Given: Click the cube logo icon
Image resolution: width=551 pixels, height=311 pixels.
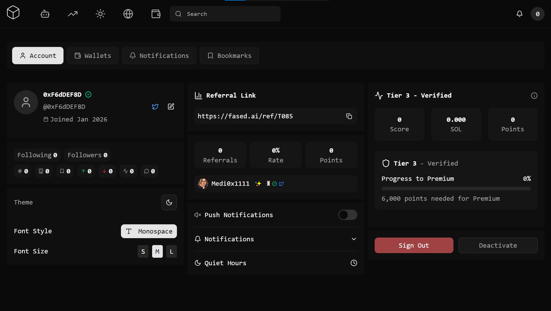Looking at the screenshot, I should click(x=13, y=13).
